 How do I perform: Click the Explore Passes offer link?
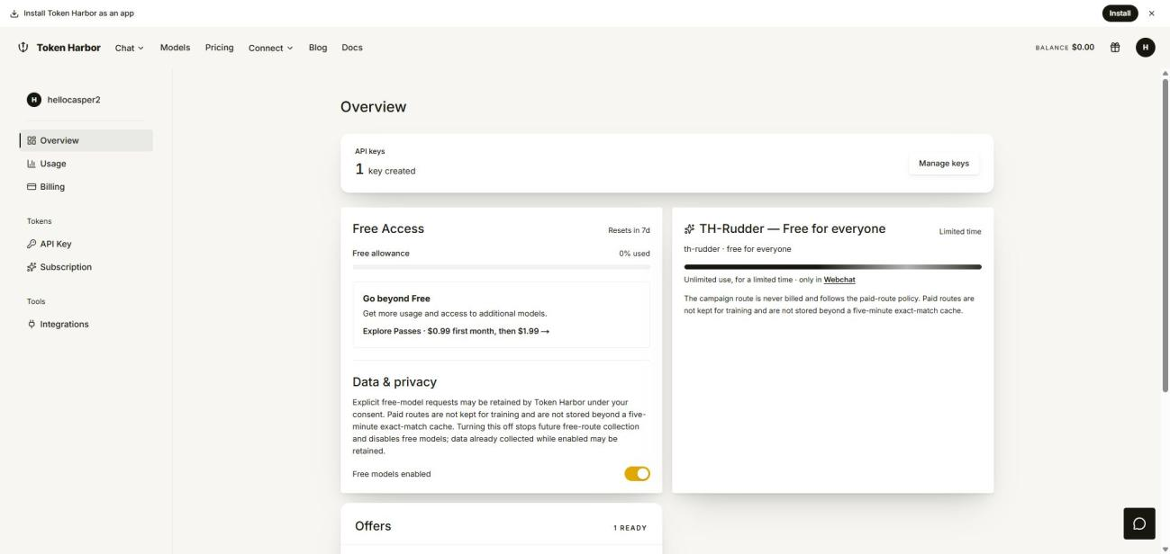(456, 331)
